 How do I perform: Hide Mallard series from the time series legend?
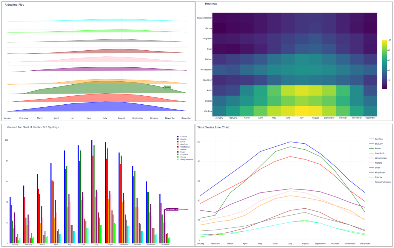[378, 163]
